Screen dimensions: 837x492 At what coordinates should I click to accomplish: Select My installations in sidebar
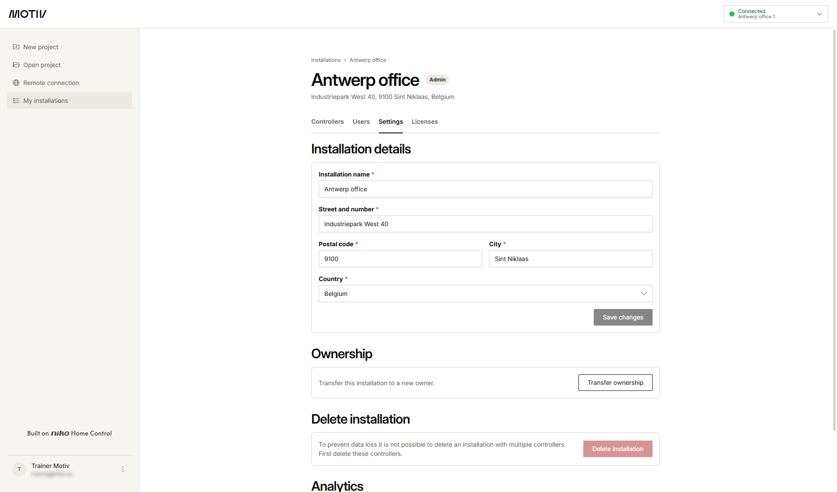click(x=69, y=101)
